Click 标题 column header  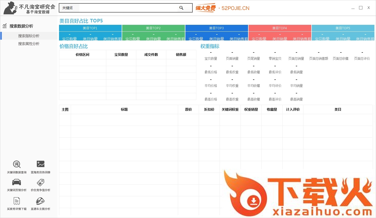pyautogui.click(x=124, y=109)
